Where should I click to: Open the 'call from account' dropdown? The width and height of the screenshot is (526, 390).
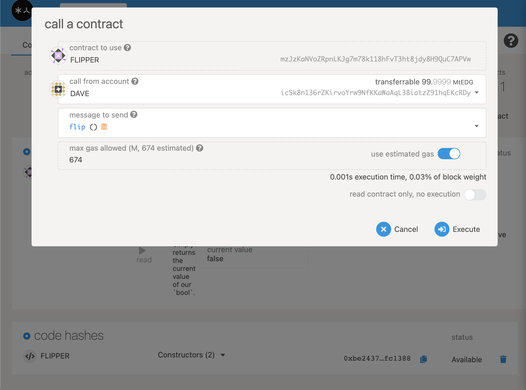point(477,92)
